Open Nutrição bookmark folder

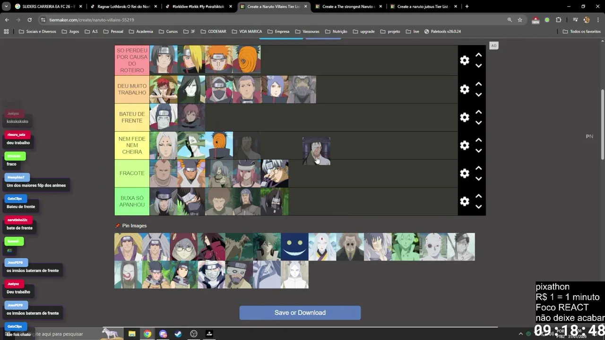pos(336,32)
